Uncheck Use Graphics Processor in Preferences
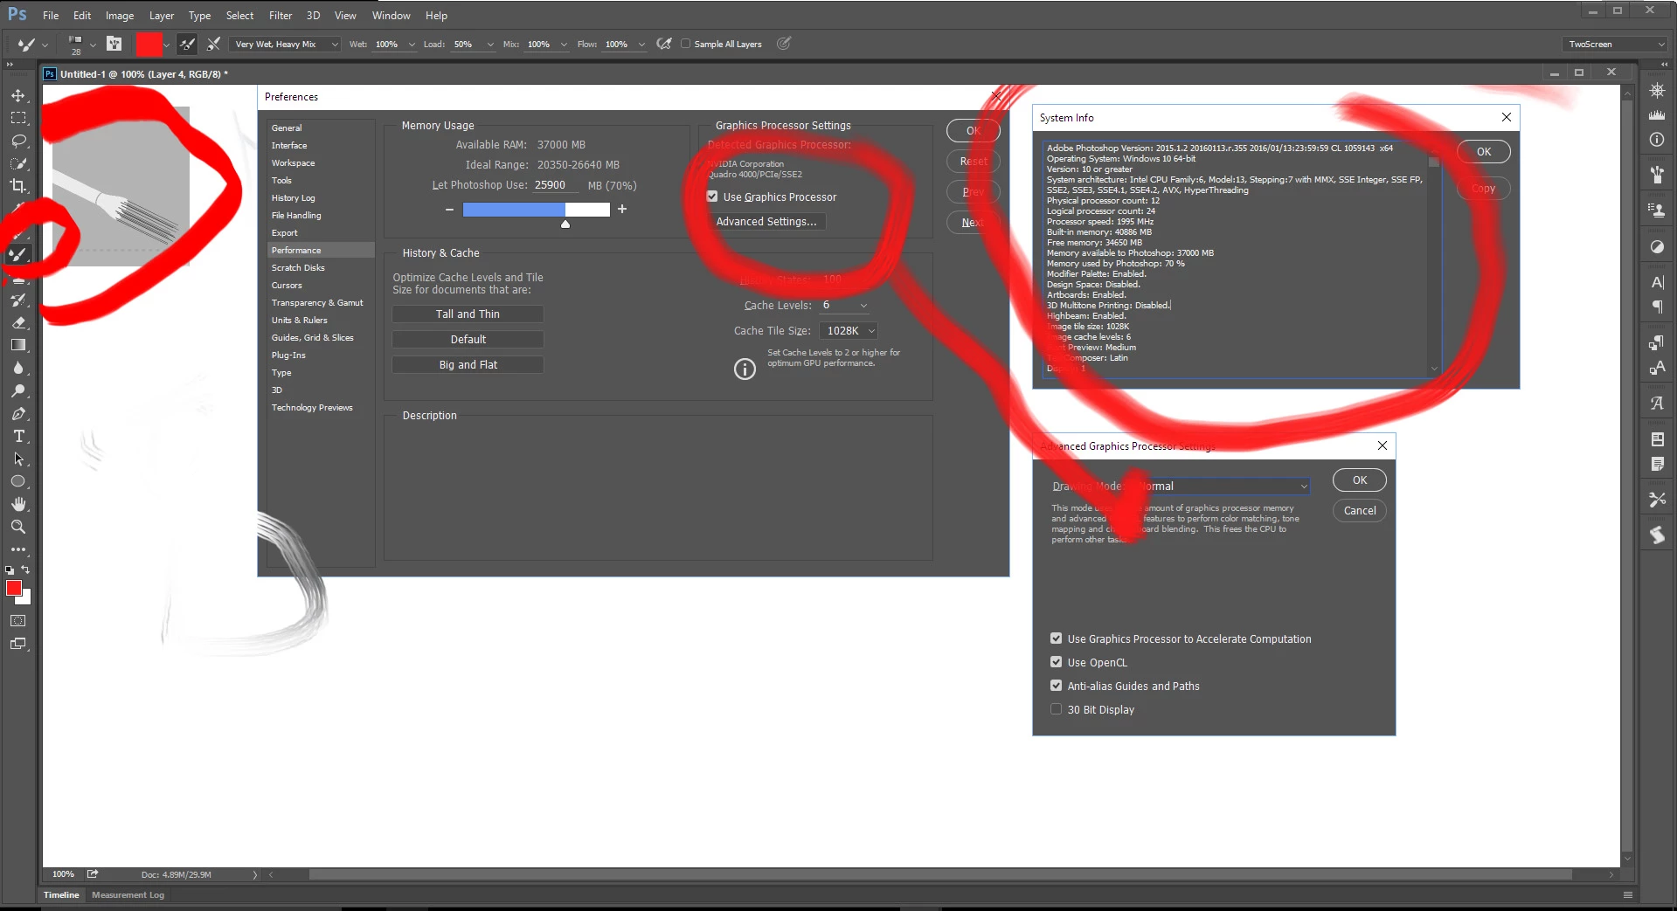This screenshot has width=1677, height=911. [x=712, y=197]
